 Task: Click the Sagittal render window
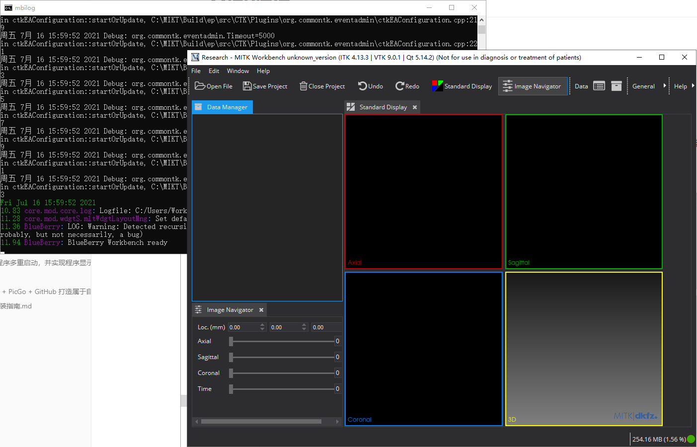point(584,192)
